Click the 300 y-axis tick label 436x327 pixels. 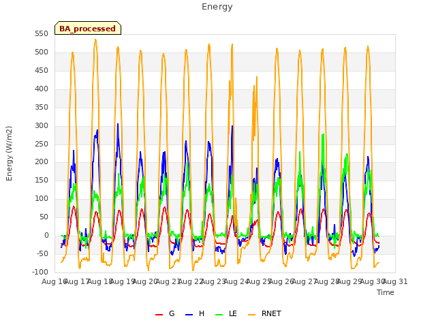pos(42,125)
